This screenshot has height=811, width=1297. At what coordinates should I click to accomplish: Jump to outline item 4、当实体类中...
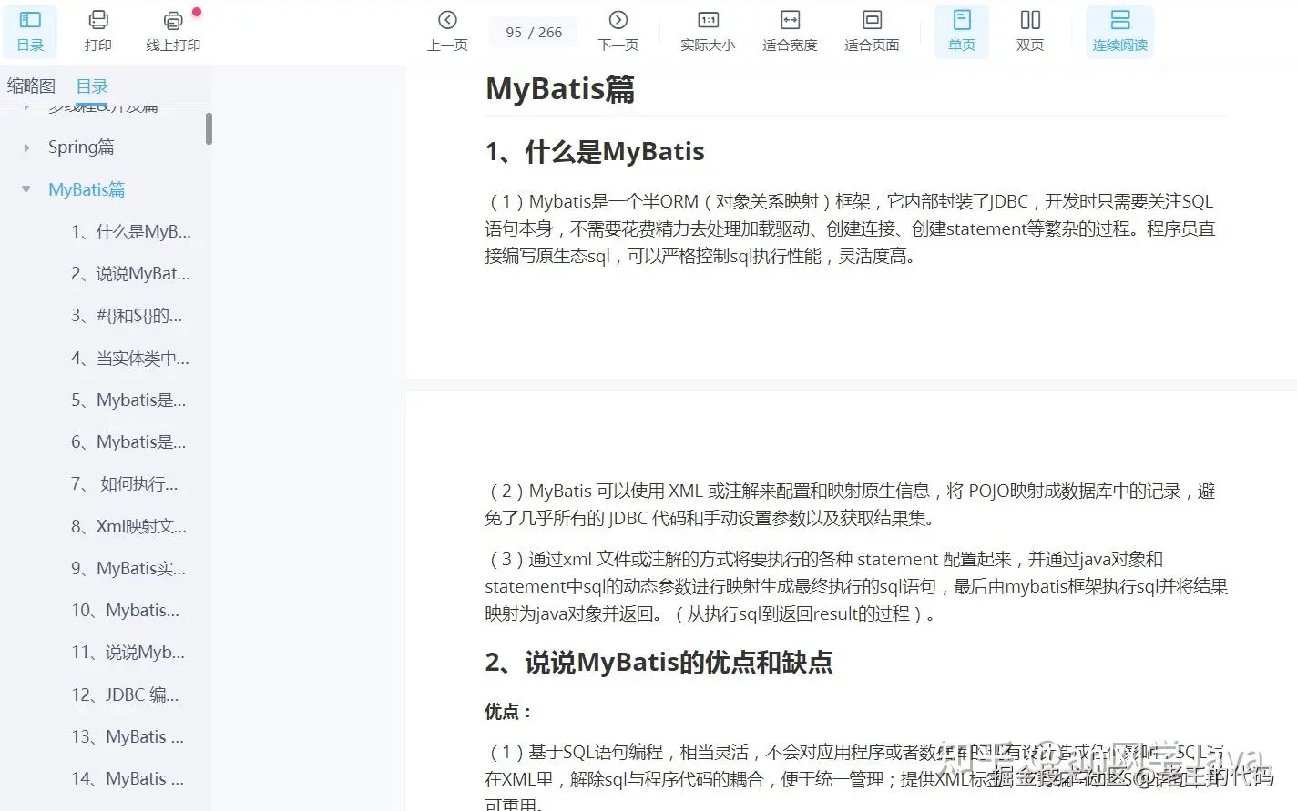pos(130,358)
